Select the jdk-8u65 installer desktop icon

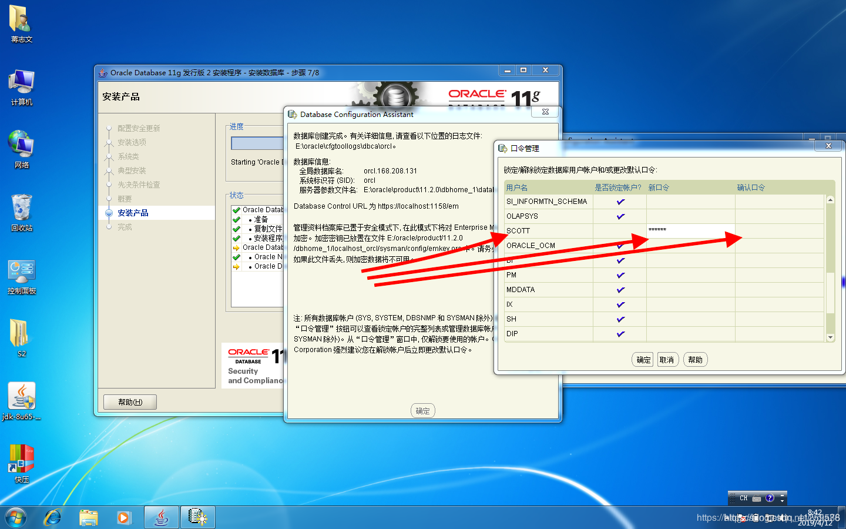click(21, 401)
